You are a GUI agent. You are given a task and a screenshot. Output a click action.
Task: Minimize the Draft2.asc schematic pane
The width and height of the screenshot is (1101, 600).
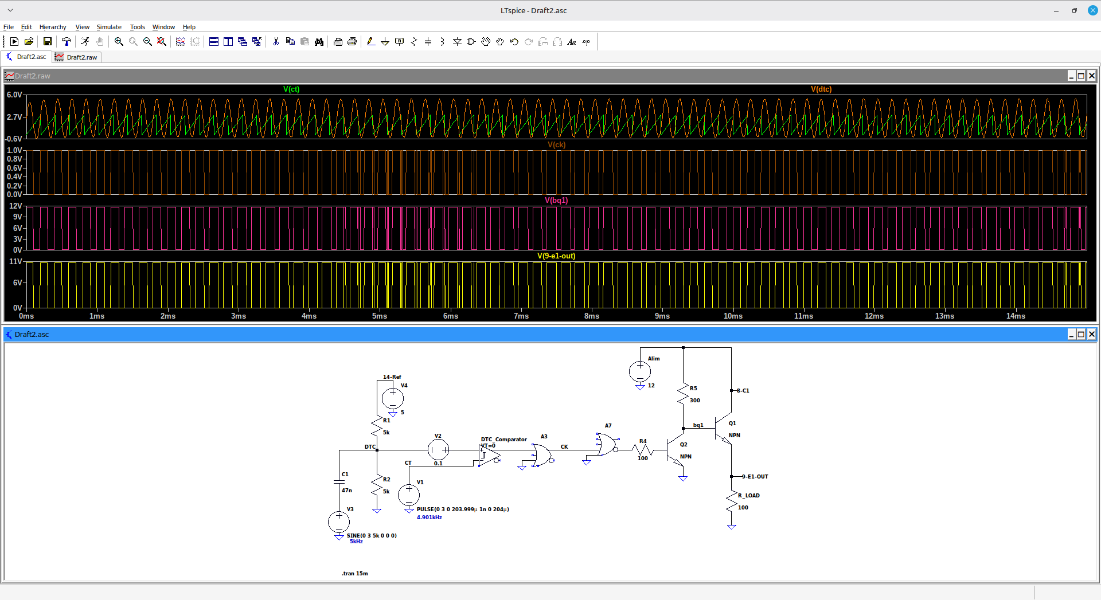pos(1071,334)
